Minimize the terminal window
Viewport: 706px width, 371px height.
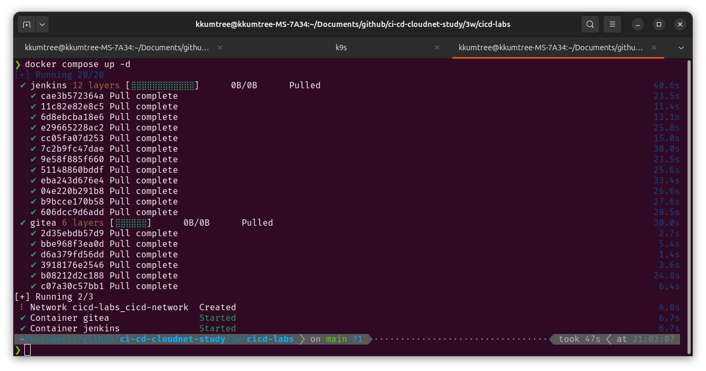click(638, 24)
